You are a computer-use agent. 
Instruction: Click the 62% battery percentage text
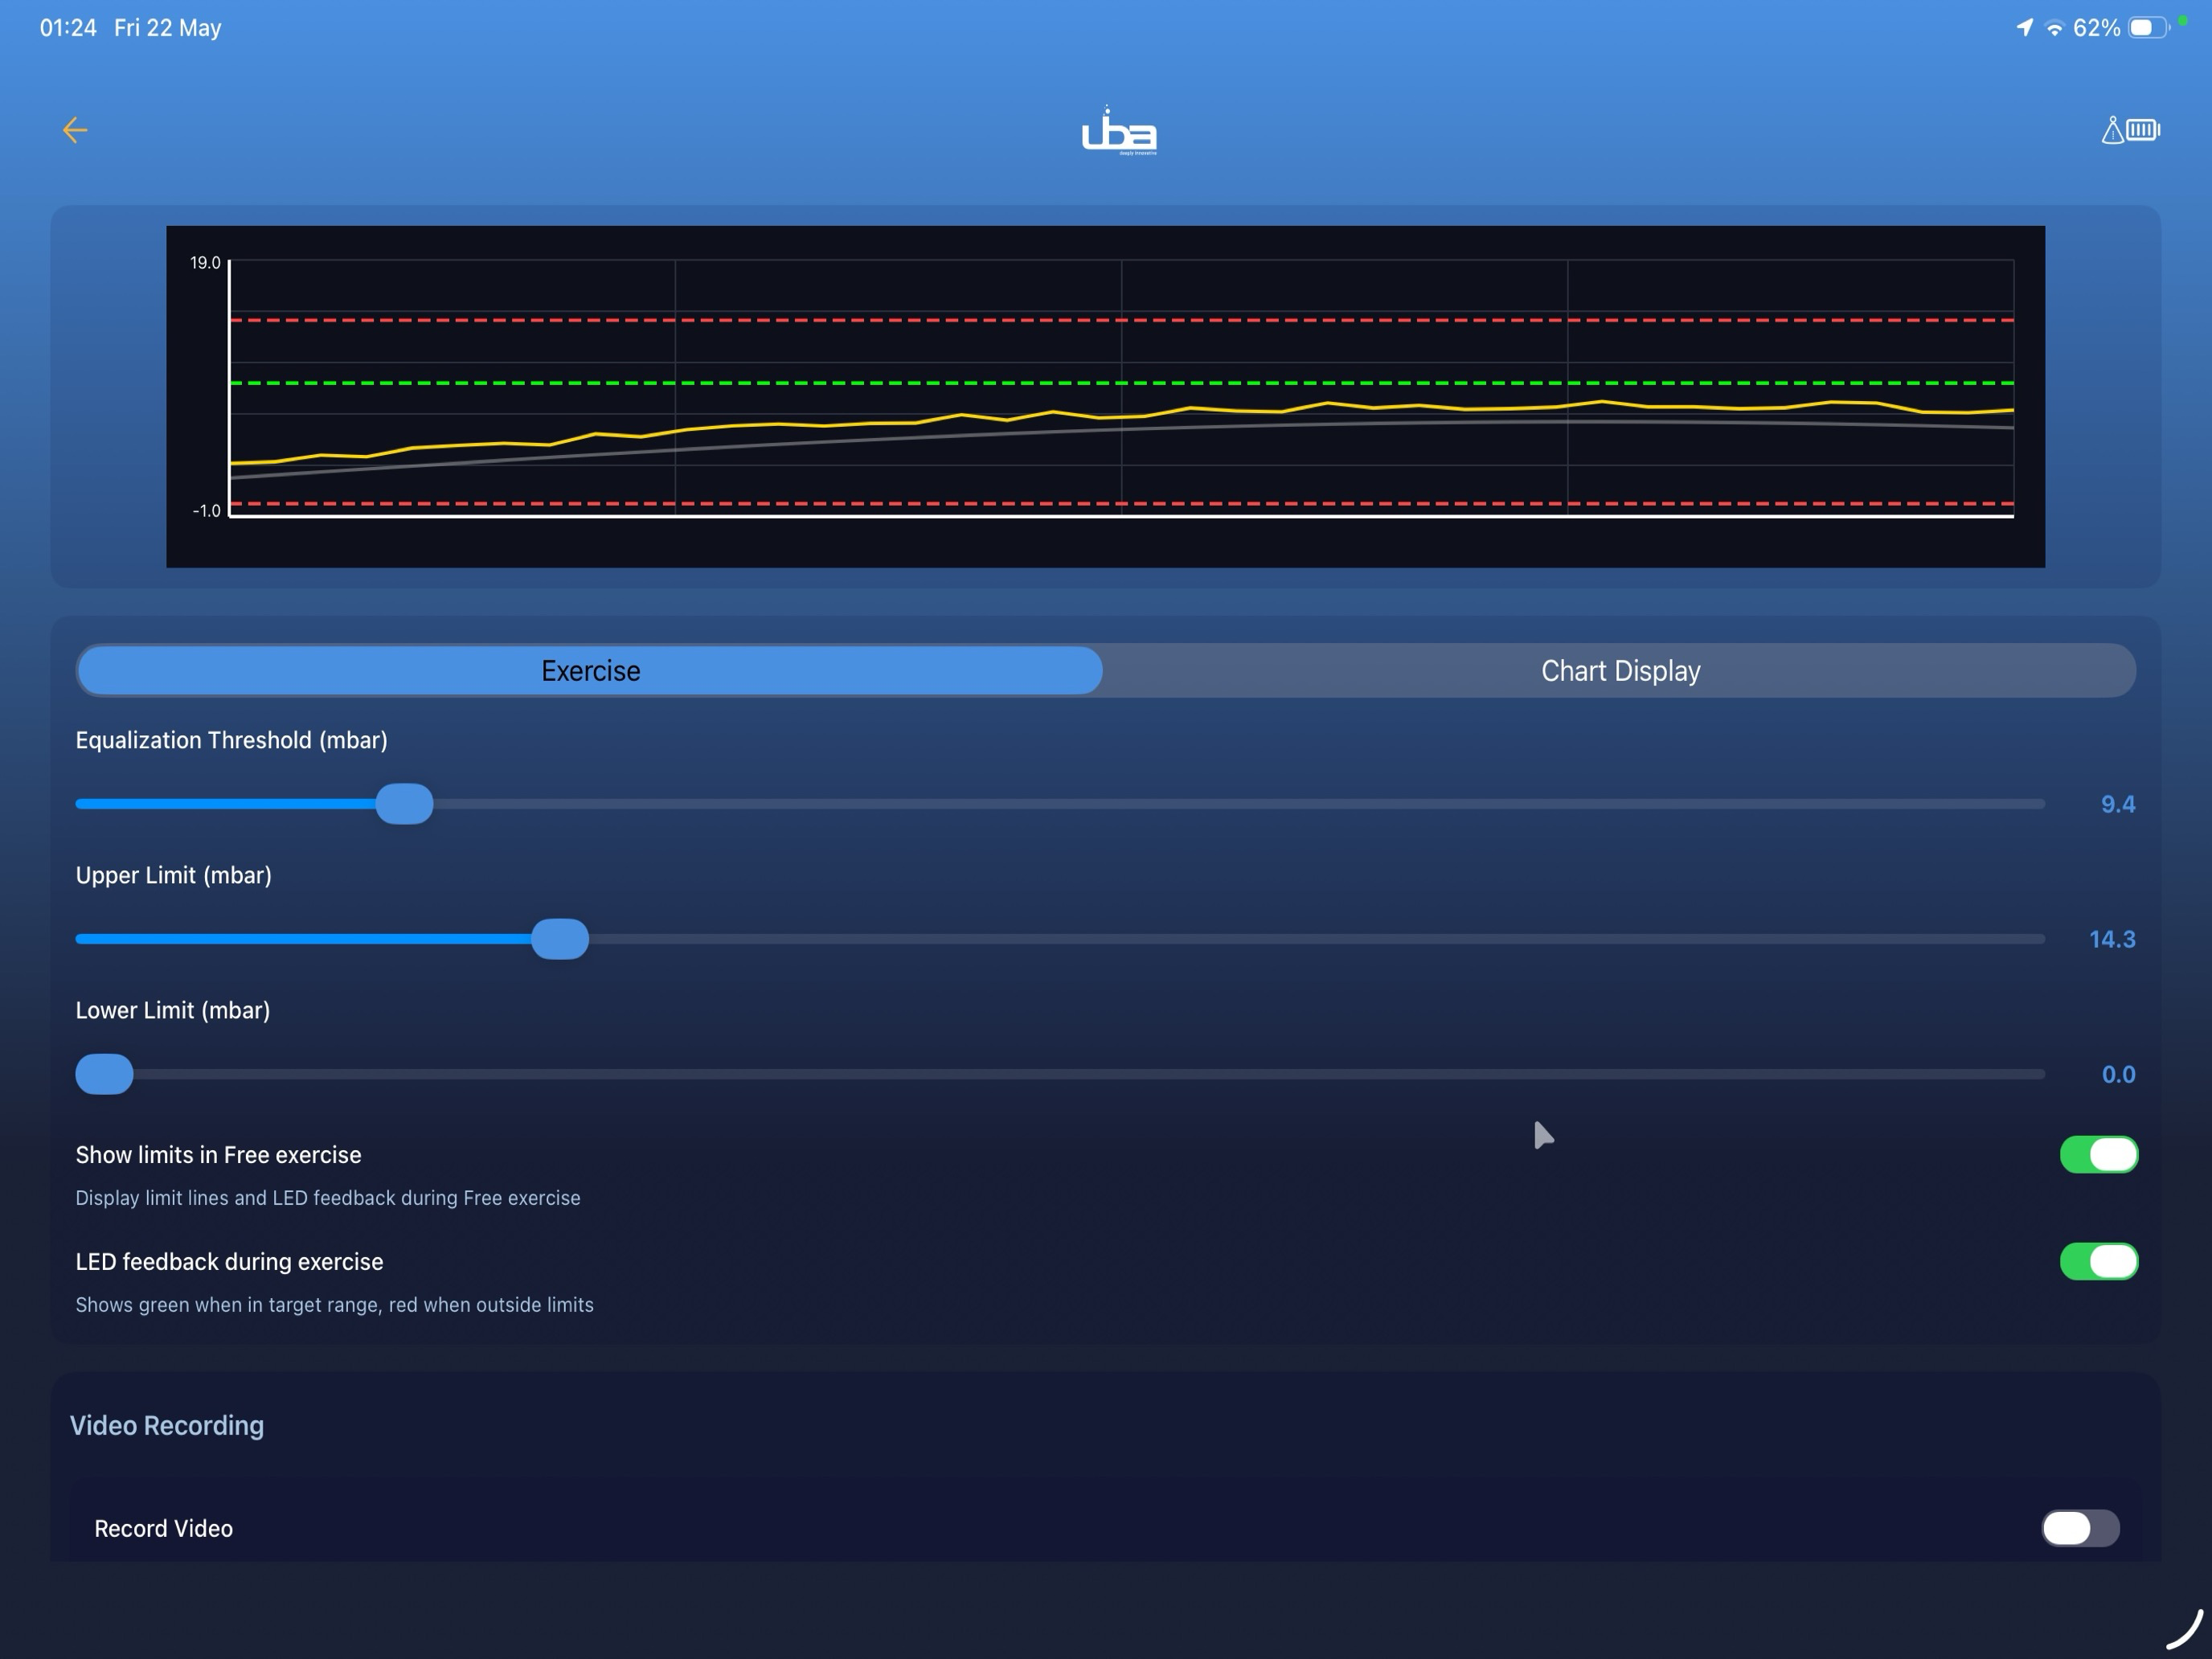2096,28
